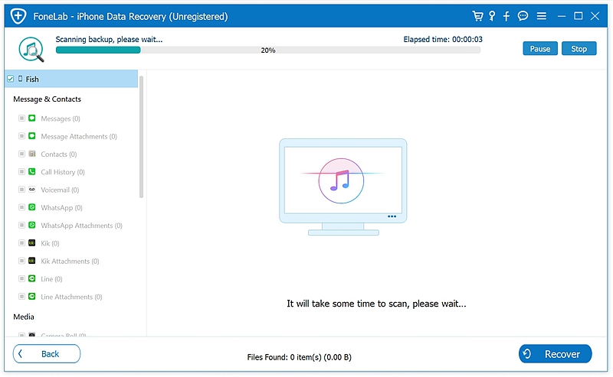Toggle the Kik Attachments (0) checkbox
Viewport: 613px width, 377px height.
[x=22, y=261]
